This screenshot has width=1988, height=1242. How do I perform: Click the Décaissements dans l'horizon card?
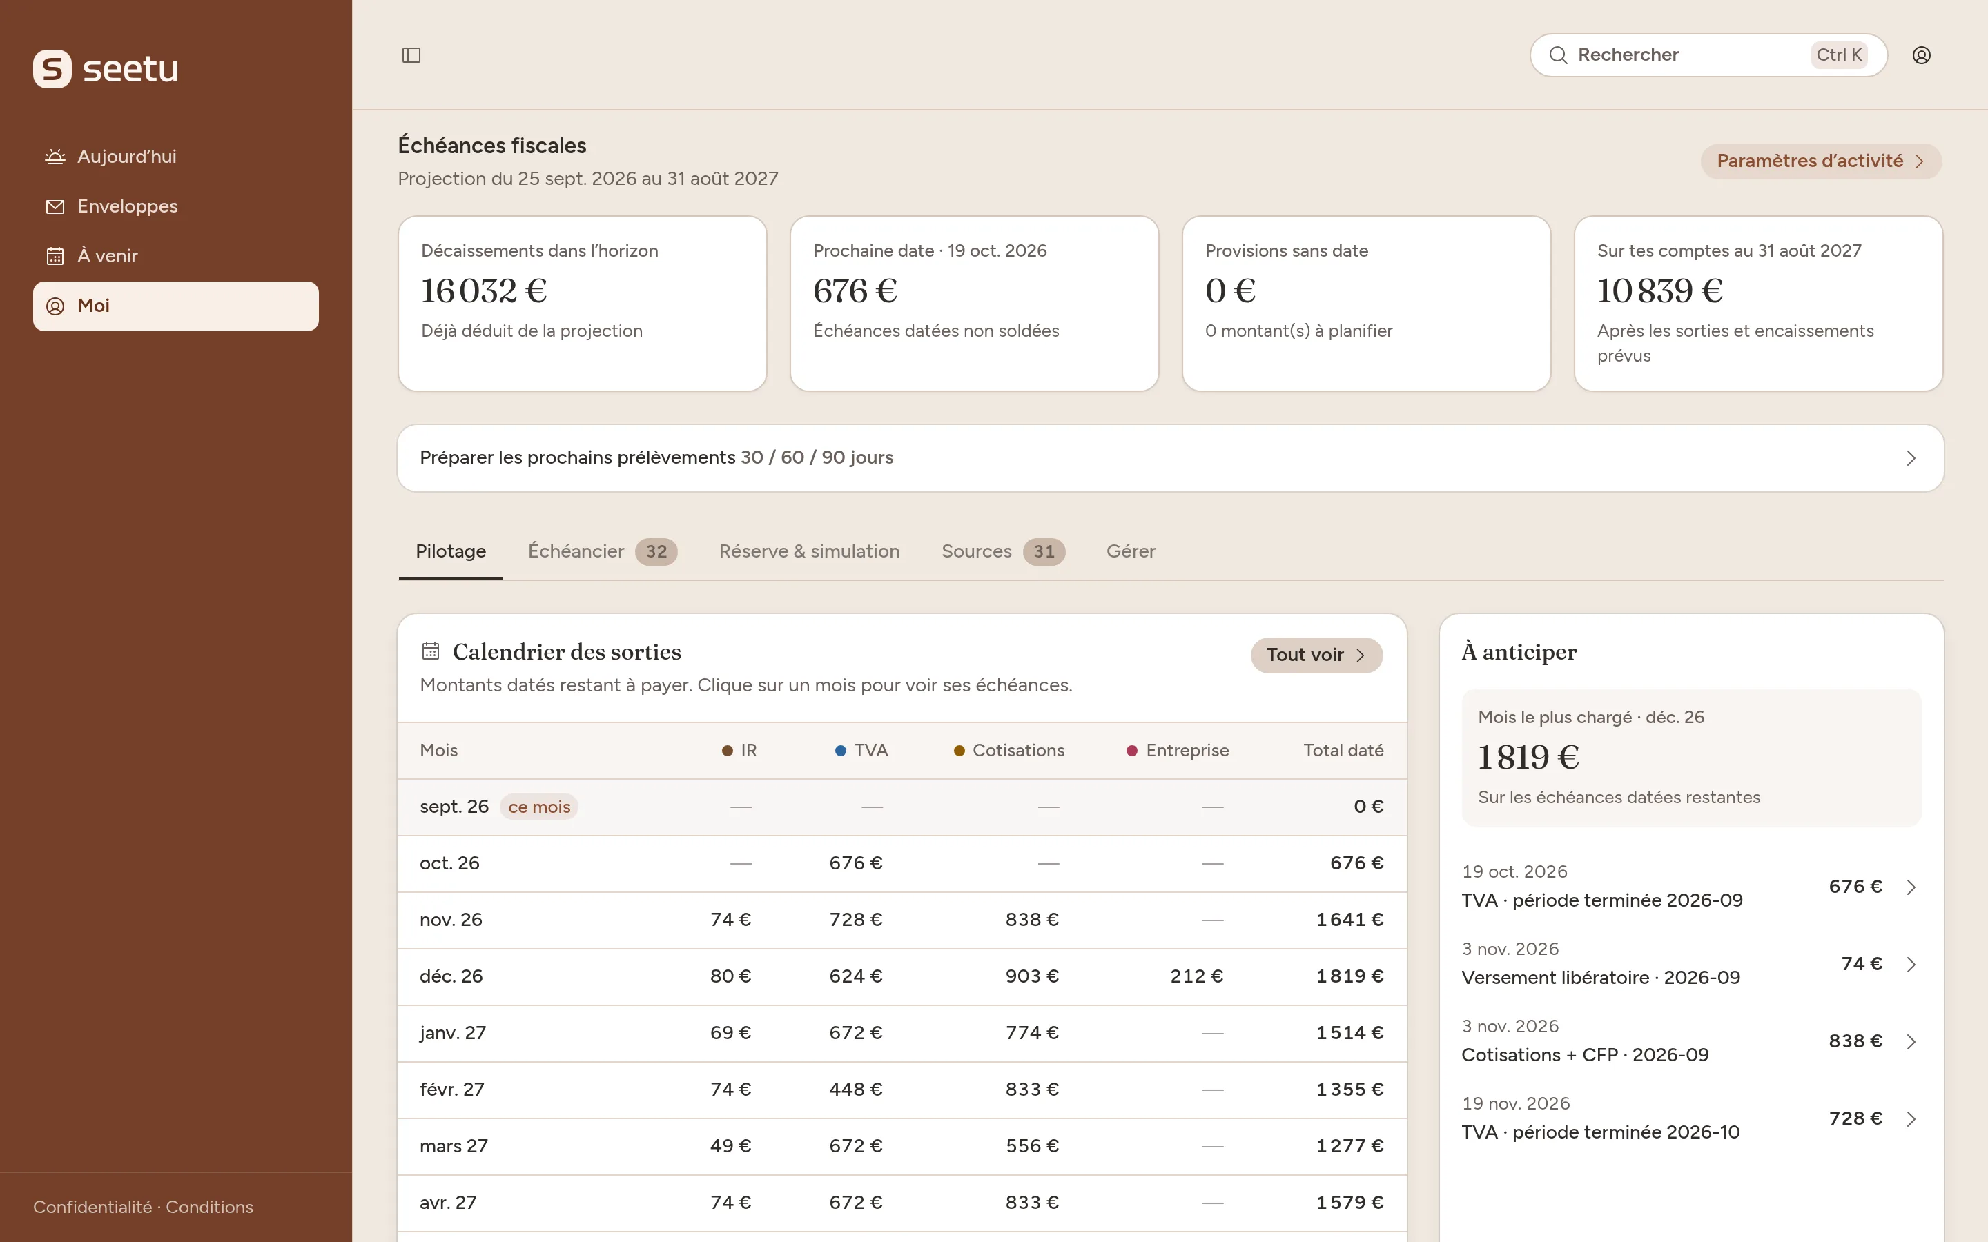(x=583, y=303)
